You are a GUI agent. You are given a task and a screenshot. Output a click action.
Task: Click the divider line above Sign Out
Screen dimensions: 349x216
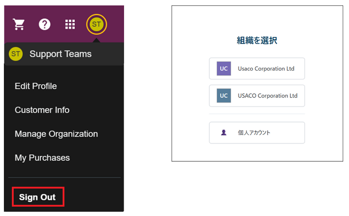pyautogui.click(x=64, y=178)
